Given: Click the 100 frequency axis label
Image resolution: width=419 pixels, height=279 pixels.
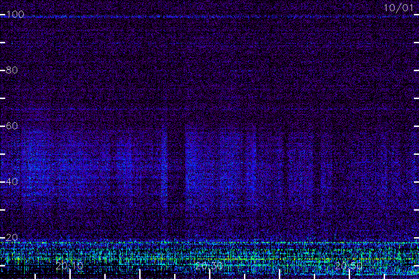Looking at the screenshot, I should click(15, 14).
